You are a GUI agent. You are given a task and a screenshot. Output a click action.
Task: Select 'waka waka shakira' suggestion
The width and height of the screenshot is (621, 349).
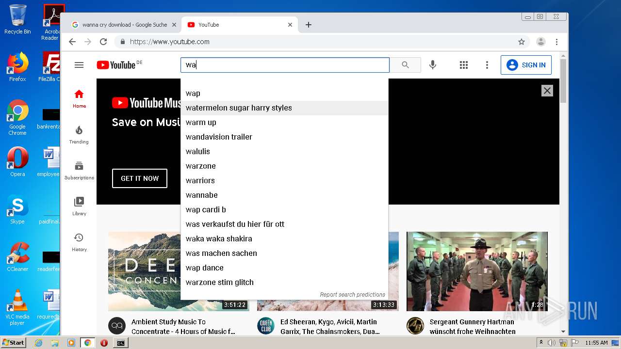(x=284, y=238)
